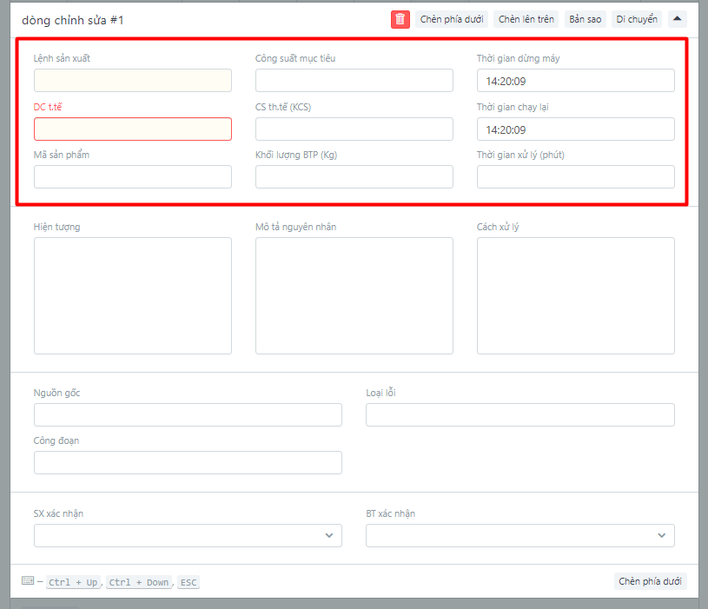Image resolution: width=708 pixels, height=609 pixels.
Task: Expand the 'BT xác nhận' dropdown
Action: [519, 535]
